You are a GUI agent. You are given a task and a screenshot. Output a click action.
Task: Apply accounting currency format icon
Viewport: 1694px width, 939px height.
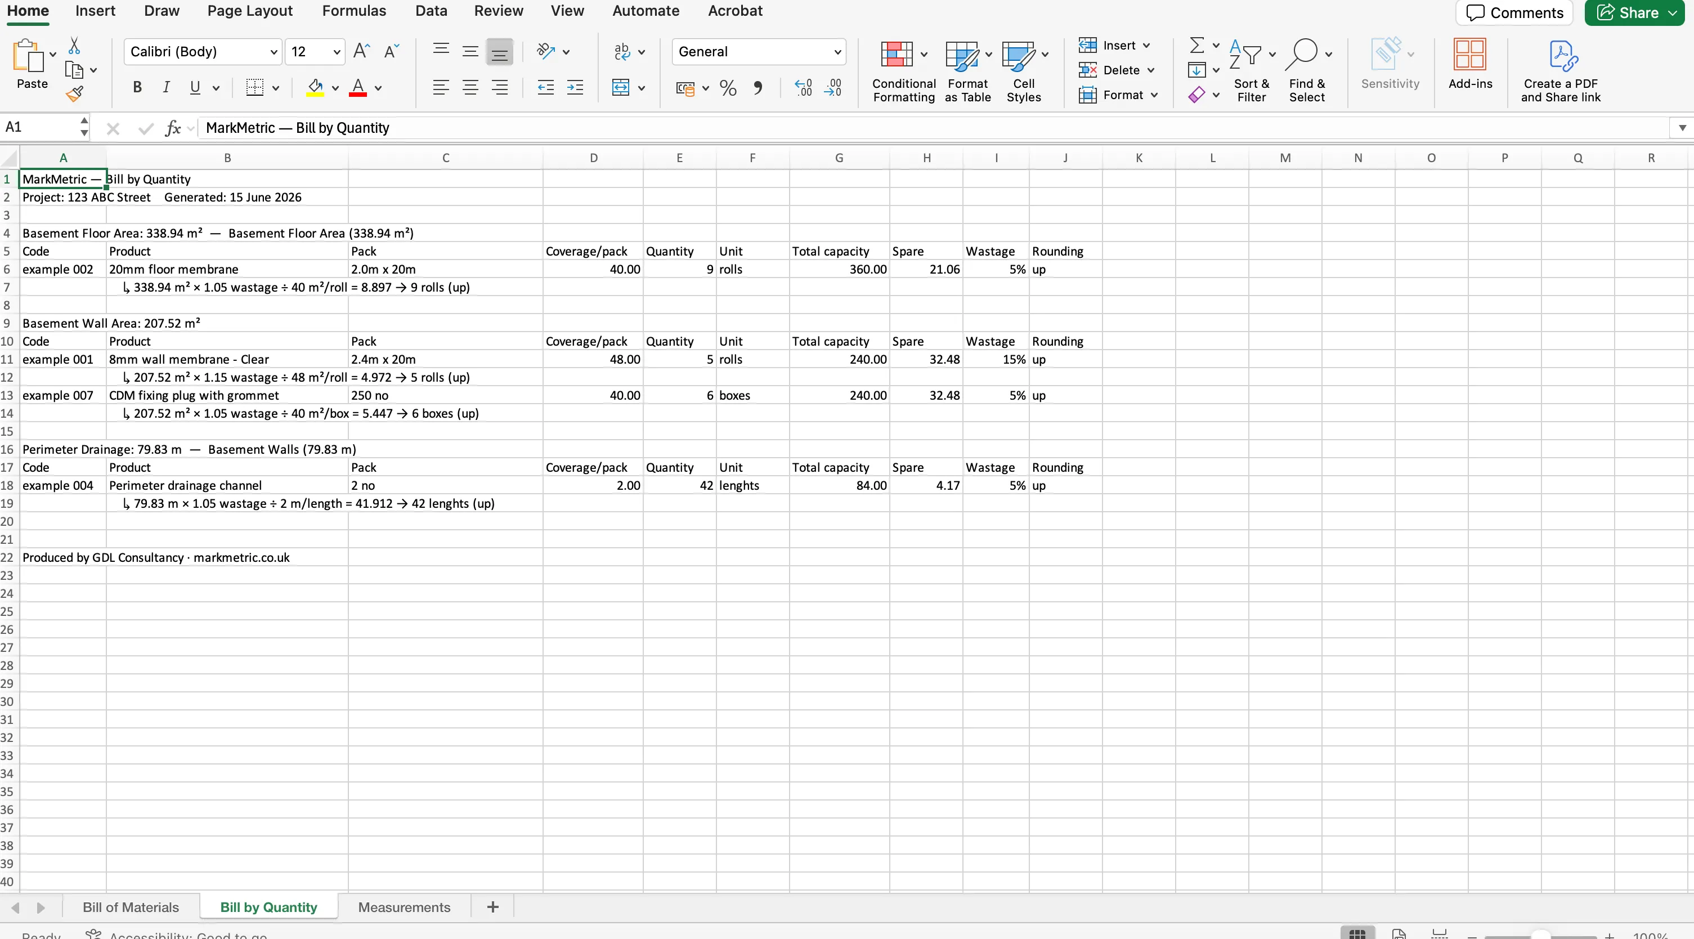coord(685,87)
